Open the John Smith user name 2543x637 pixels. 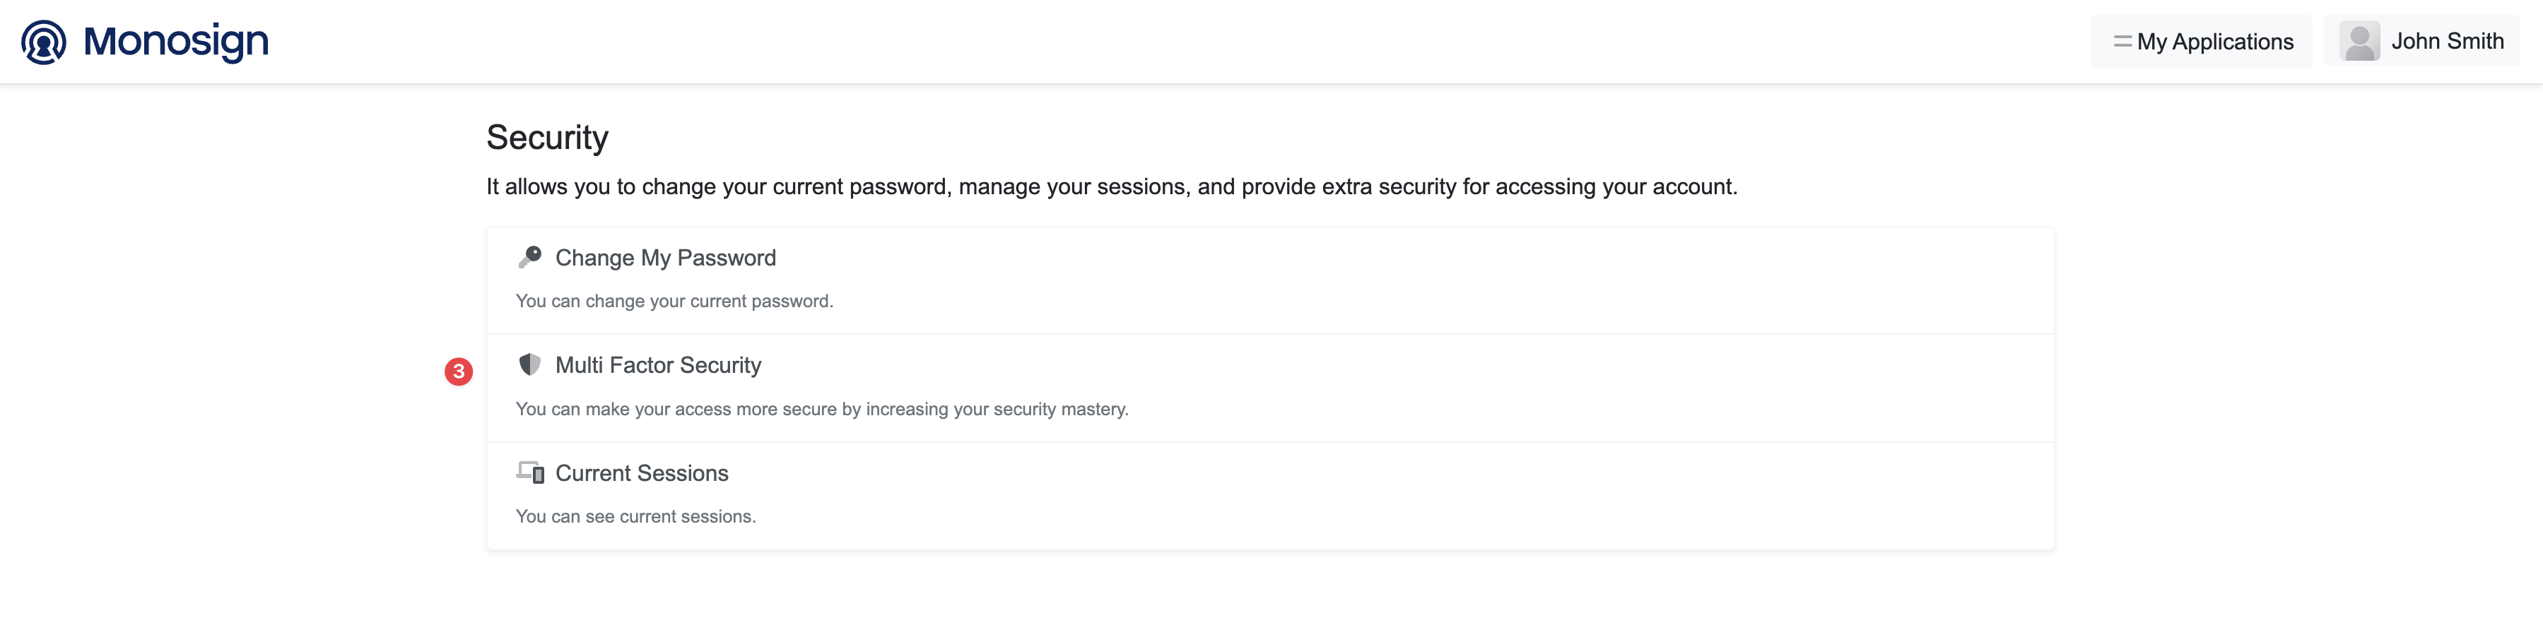[2446, 42]
